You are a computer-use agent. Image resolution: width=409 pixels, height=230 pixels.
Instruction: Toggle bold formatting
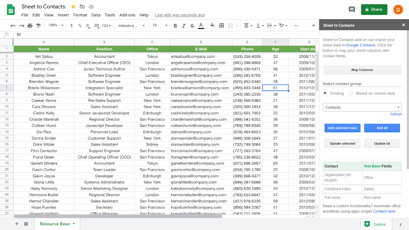tap(175, 26)
